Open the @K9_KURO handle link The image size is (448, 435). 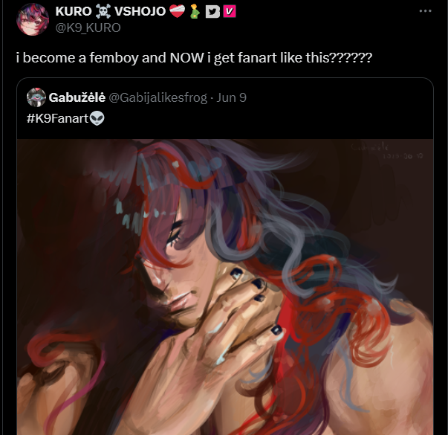pyautogui.click(x=88, y=28)
